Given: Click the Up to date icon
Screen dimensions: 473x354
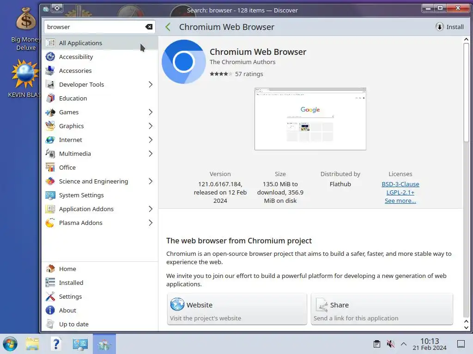Looking at the screenshot, I should coord(50,324).
